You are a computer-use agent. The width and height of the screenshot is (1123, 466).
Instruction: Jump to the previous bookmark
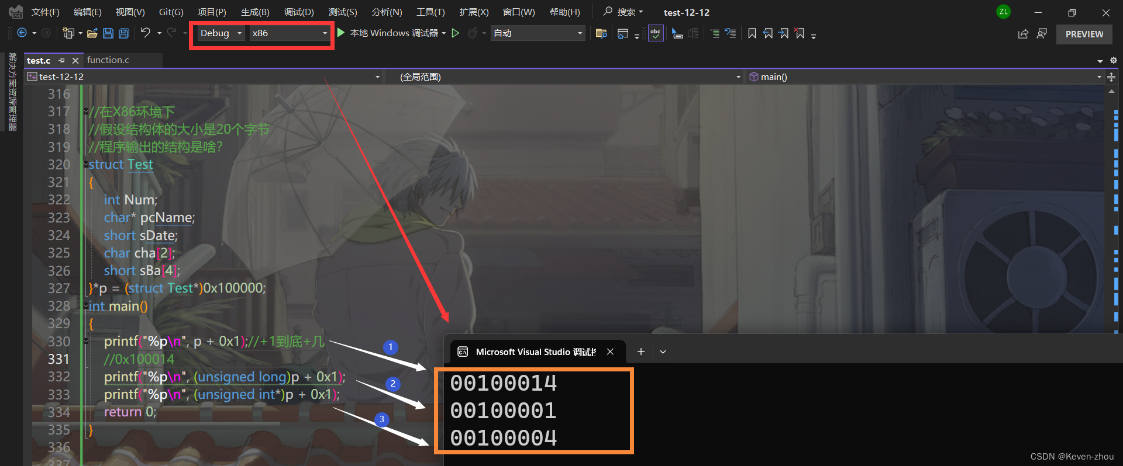(x=768, y=33)
